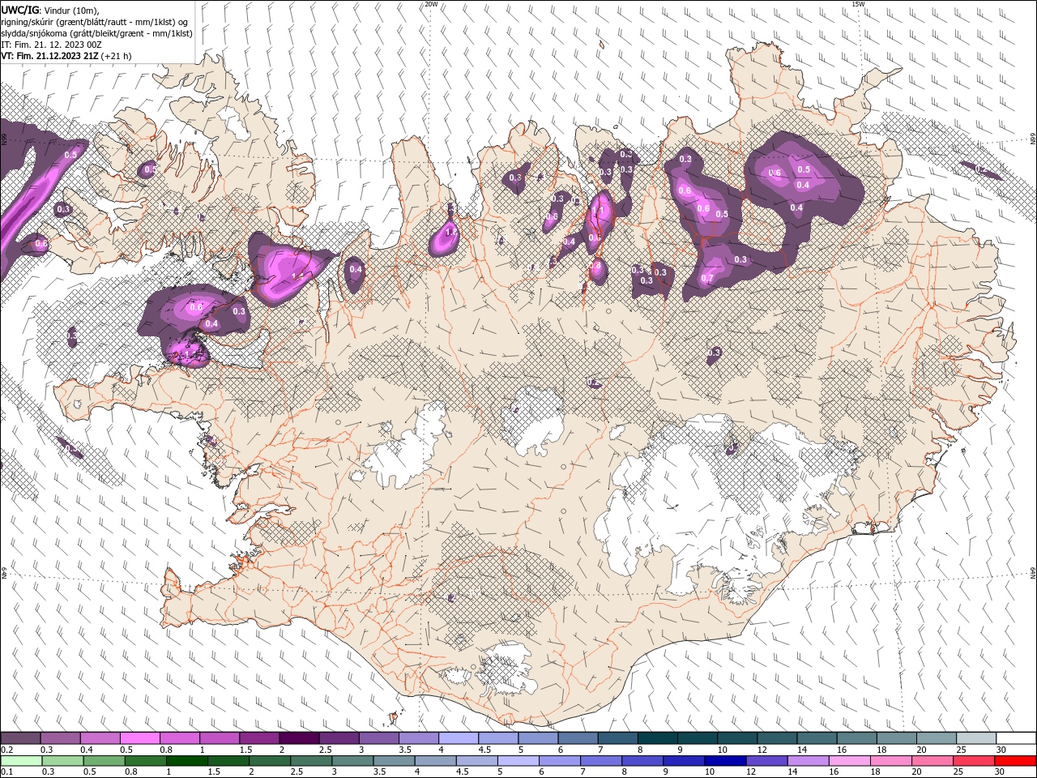This screenshot has height=778, width=1037.
Task: Click the 20W longitude label at the top edge
Action: 431,4
